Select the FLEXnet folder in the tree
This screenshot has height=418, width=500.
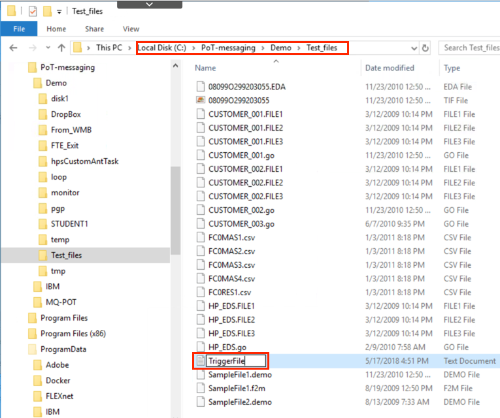[x=59, y=396]
